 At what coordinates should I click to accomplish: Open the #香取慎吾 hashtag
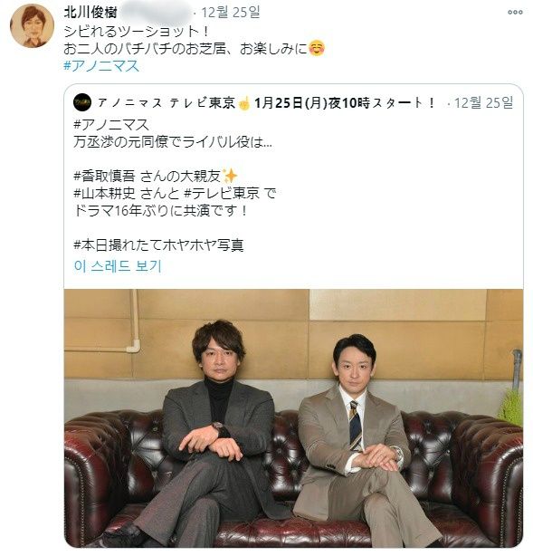click(104, 176)
